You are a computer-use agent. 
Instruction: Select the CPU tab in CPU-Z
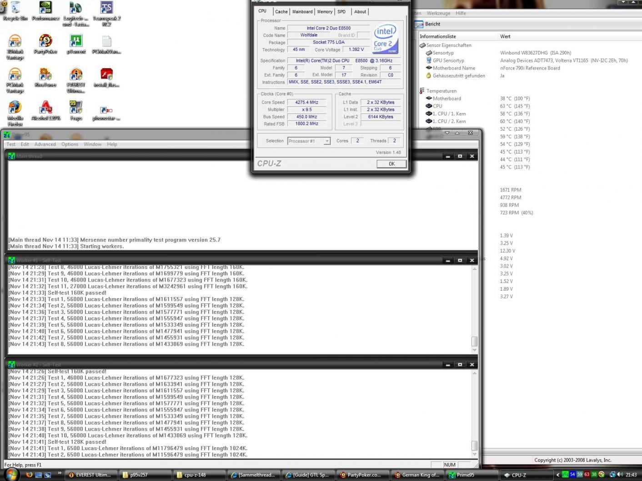(x=263, y=11)
